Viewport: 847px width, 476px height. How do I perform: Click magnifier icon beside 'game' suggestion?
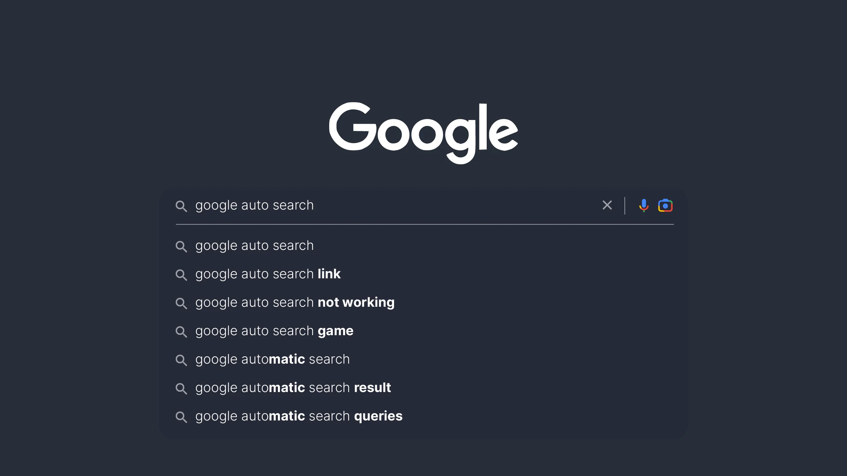(181, 332)
